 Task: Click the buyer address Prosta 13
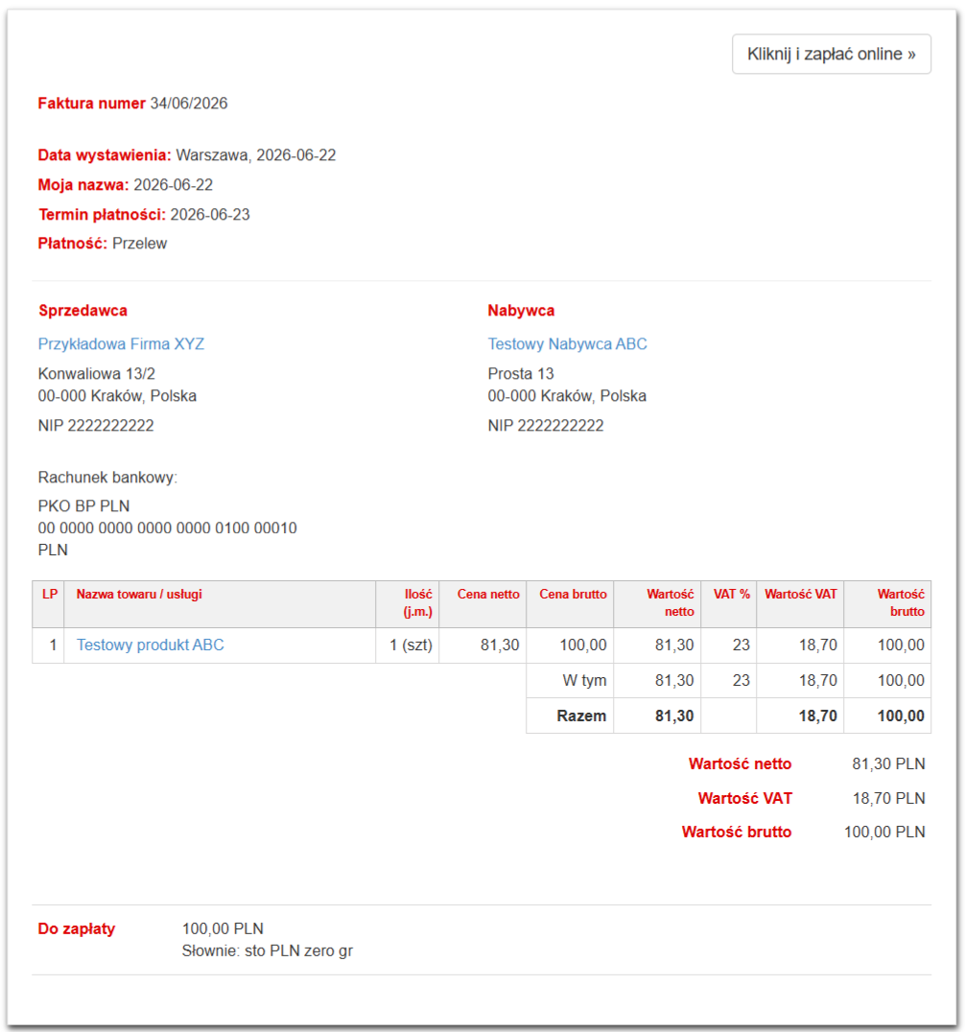521,374
